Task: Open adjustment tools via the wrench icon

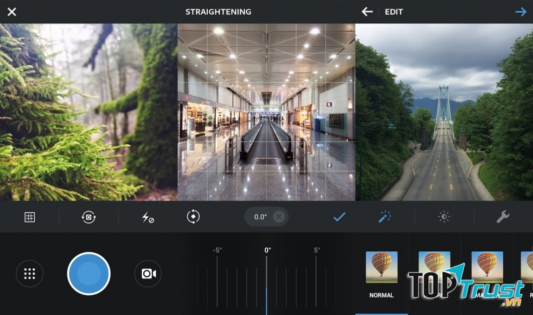Action: coord(503,217)
